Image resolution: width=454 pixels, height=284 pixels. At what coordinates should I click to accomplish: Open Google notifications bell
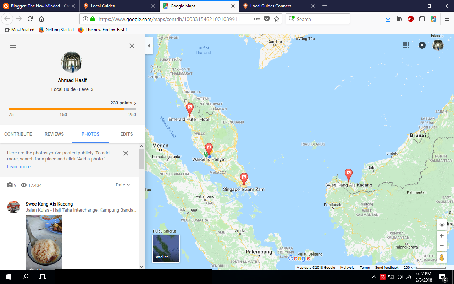tap(422, 45)
